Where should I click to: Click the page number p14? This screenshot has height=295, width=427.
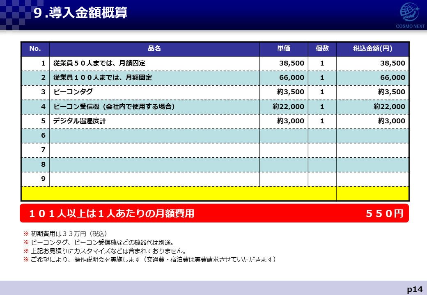point(415,289)
